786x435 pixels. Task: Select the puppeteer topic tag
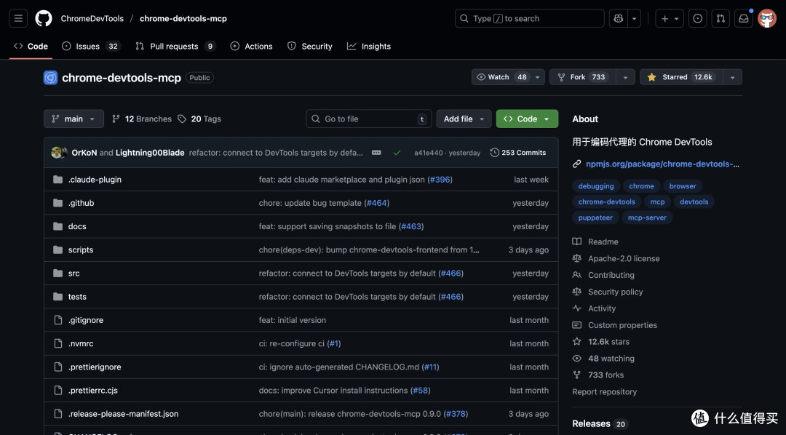pyautogui.click(x=595, y=217)
